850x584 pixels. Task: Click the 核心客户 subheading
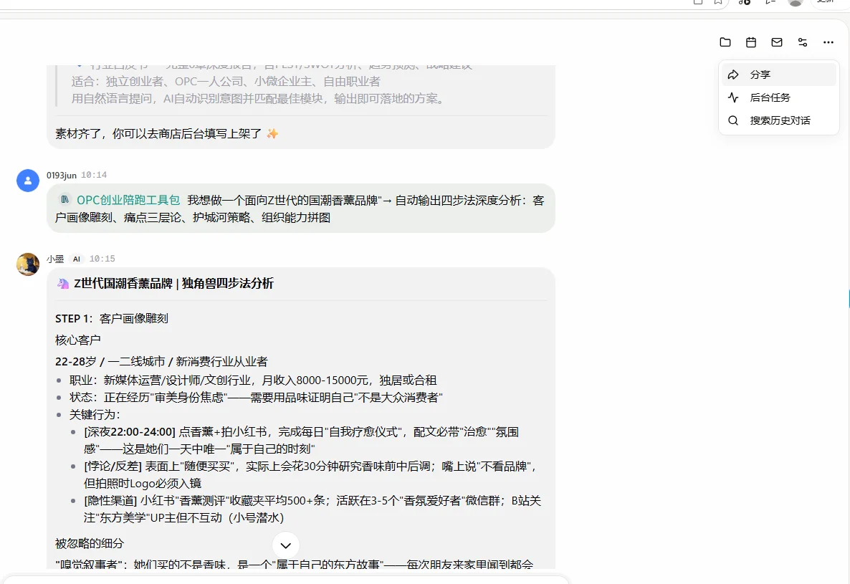coord(78,340)
